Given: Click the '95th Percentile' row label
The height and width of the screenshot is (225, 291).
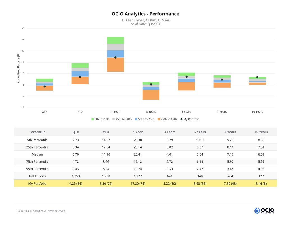Looking at the screenshot, I should click(x=37, y=169).
